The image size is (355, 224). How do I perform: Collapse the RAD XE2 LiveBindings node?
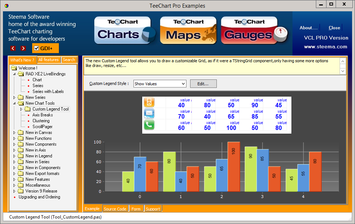pos(14,74)
